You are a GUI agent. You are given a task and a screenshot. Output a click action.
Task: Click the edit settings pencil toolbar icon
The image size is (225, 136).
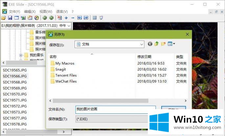pyautogui.click(x=30, y=18)
